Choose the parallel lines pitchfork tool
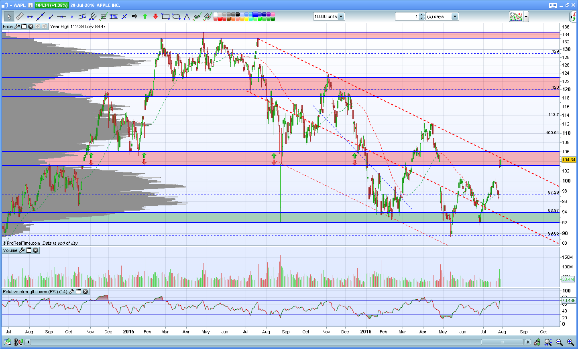This screenshot has height=349, width=578. [x=93, y=16]
